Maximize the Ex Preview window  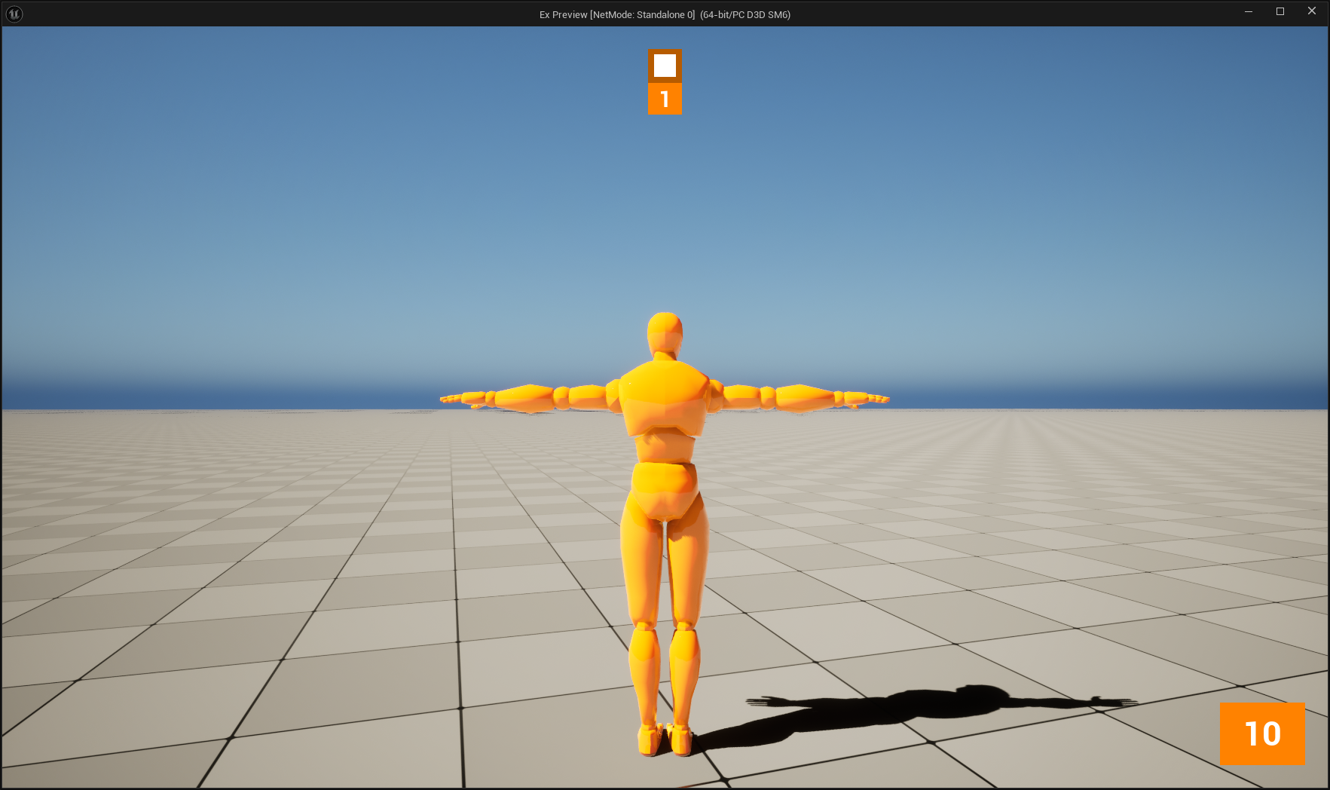pos(1280,11)
